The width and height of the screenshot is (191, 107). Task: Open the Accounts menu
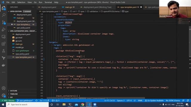tap(4, 88)
